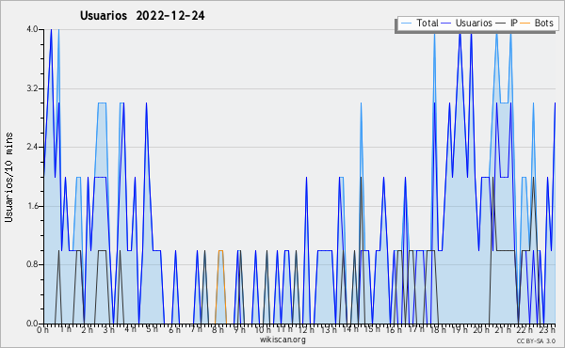Screen dimensions: 565x348
Task: Click the y-axis value 1.6
Action: pyautogui.click(x=32, y=206)
